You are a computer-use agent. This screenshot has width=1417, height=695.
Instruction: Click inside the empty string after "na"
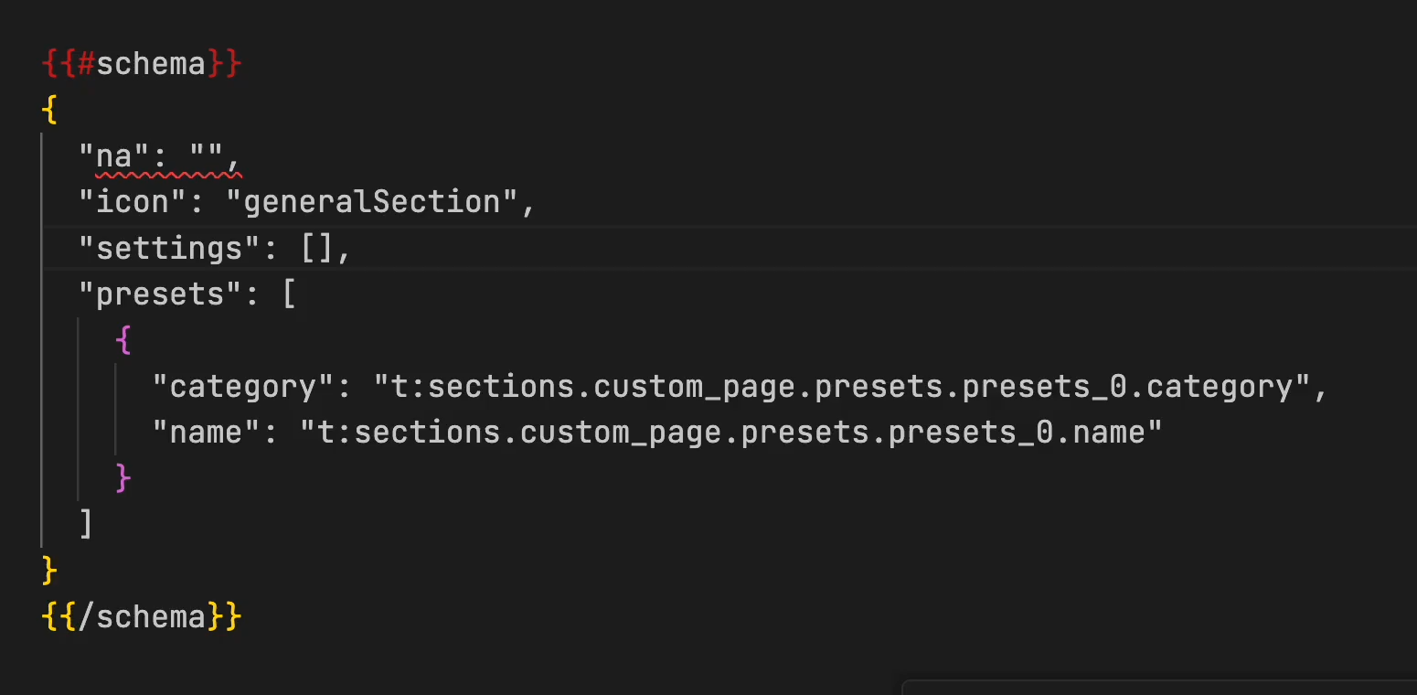coord(208,156)
